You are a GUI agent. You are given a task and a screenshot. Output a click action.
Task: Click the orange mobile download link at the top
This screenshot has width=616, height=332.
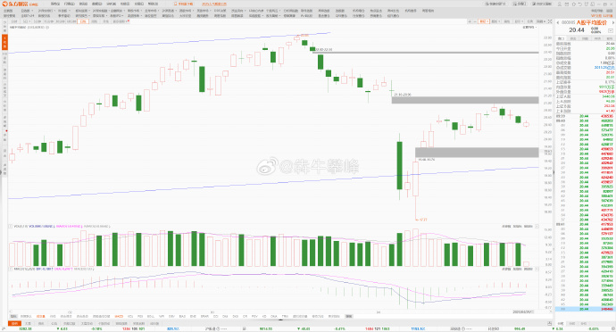[184, 4]
